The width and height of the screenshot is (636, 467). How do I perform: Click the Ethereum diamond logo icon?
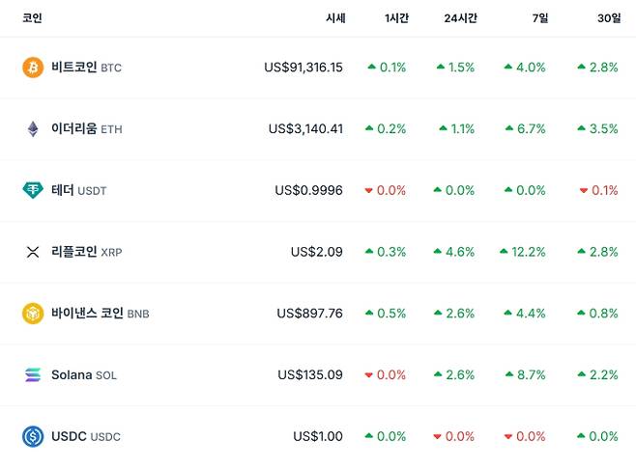point(33,129)
